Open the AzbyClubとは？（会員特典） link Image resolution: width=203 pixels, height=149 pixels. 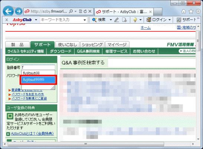pyautogui.click(x=32, y=133)
